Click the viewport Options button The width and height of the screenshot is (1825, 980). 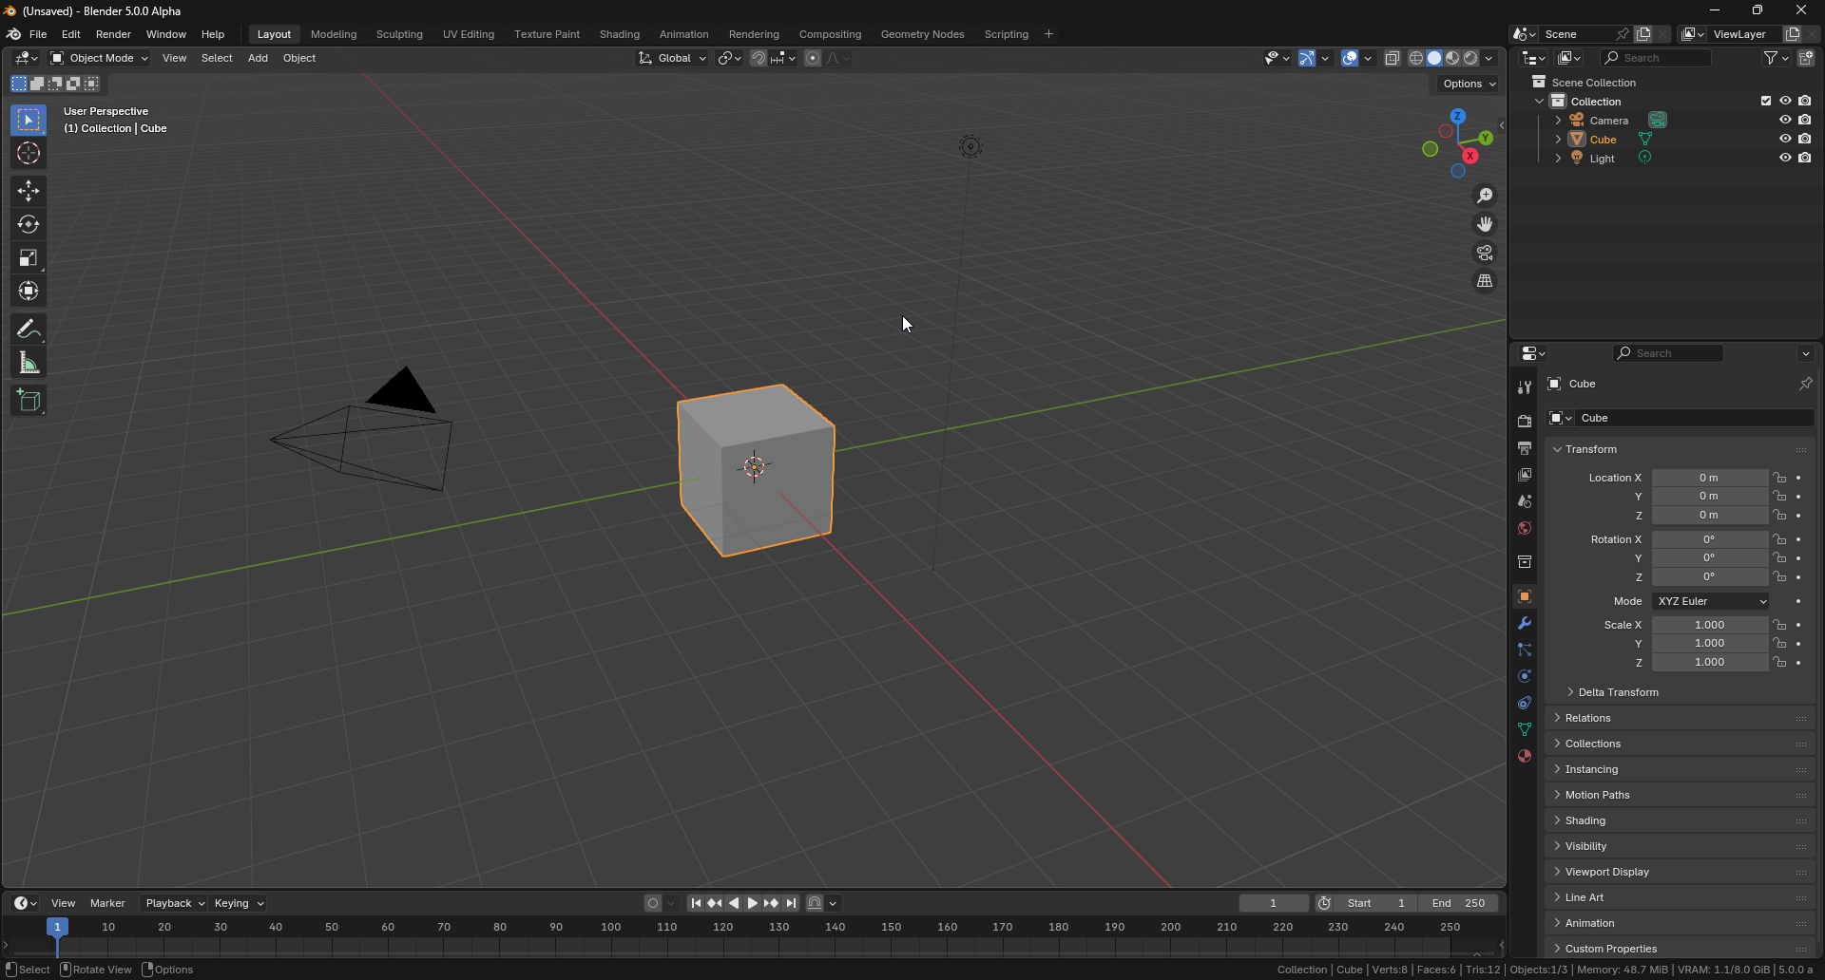(1469, 84)
